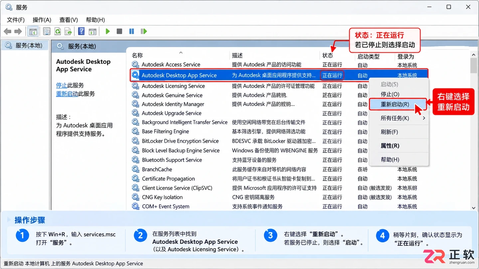Viewport: 479px width, 269px height.
Task: Click gear icon of Base Filtering Engine
Action: (135, 132)
